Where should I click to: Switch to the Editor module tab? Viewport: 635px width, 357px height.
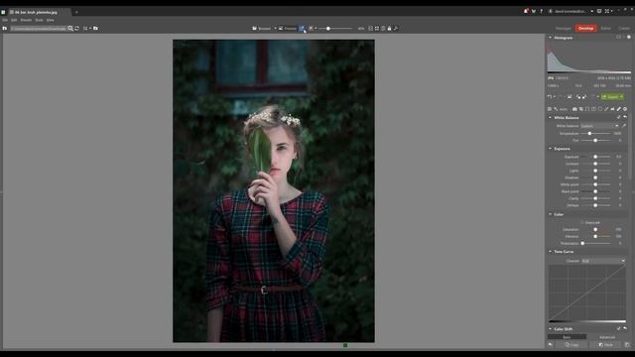point(606,29)
